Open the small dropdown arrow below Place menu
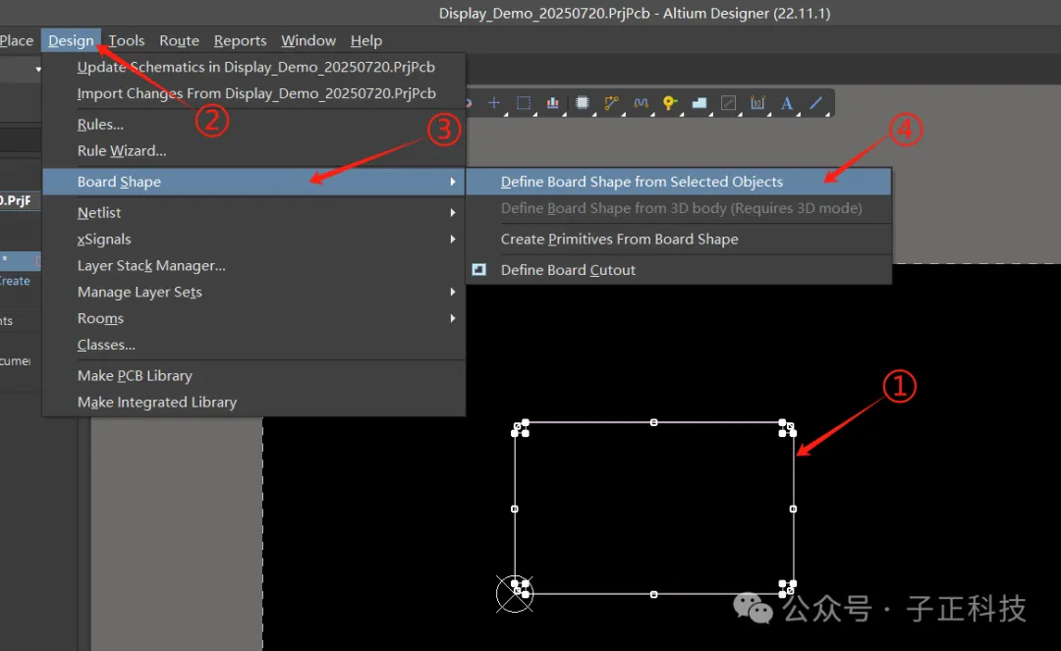Viewport: 1061px width, 651px height. (x=38, y=70)
